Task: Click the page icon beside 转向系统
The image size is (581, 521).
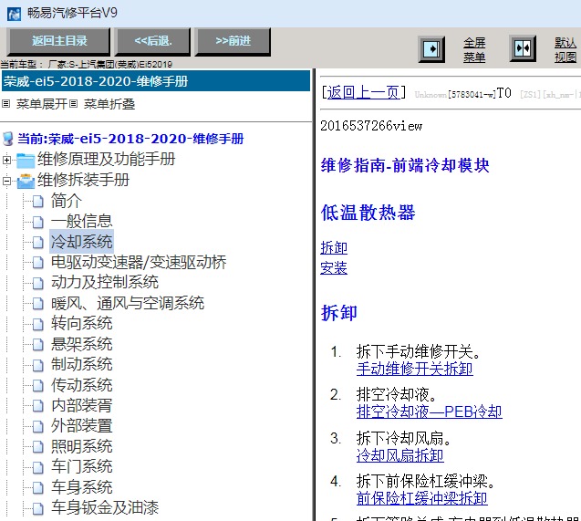Action: point(37,324)
